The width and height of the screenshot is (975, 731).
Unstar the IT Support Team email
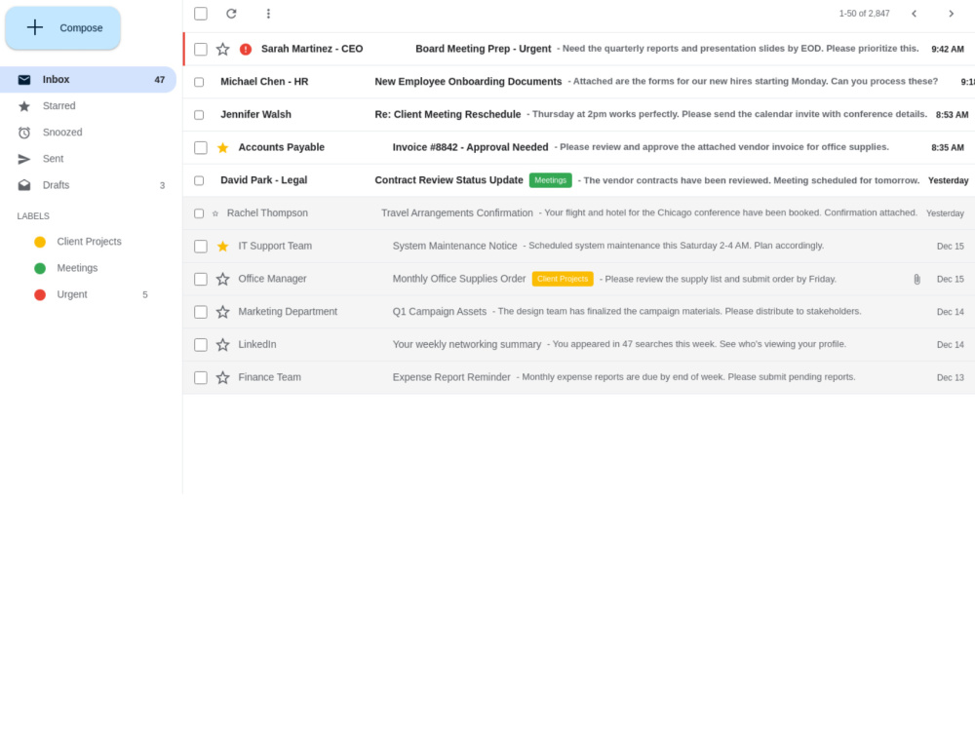click(x=222, y=247)
